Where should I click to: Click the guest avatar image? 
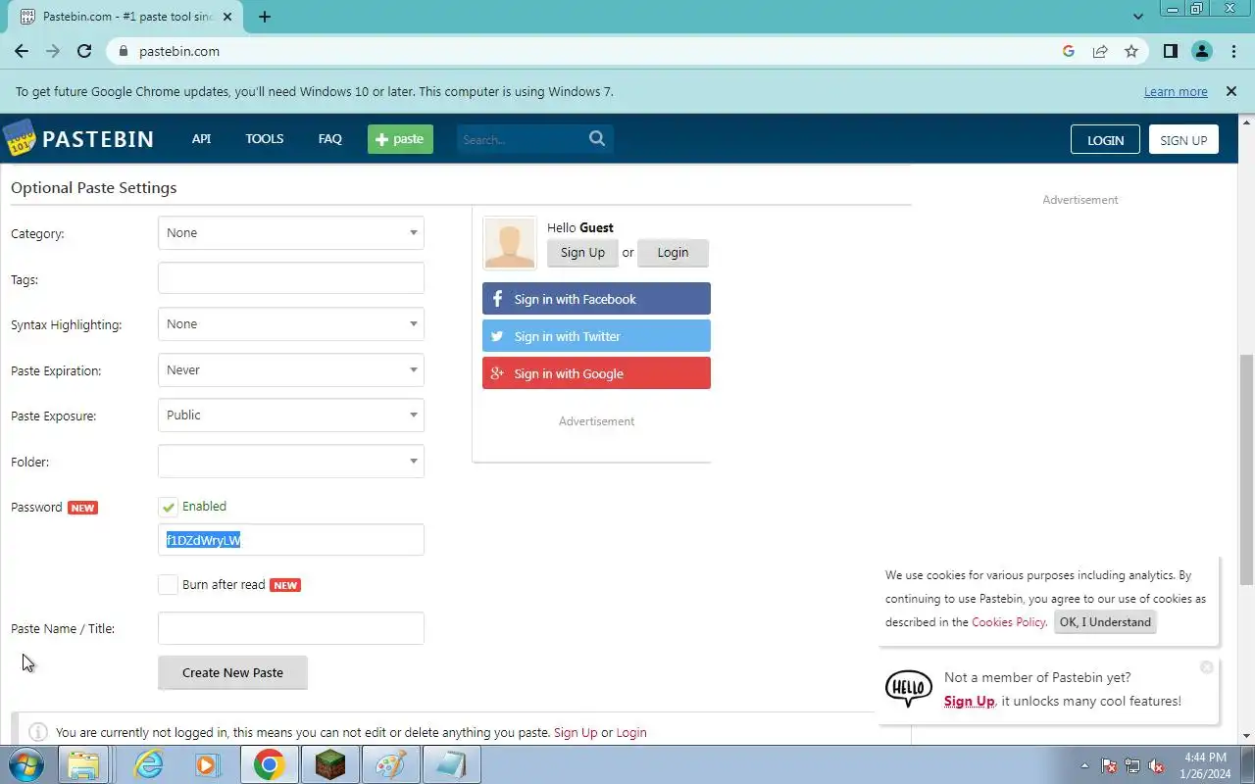pyautogui.click(x=510, y=243)
